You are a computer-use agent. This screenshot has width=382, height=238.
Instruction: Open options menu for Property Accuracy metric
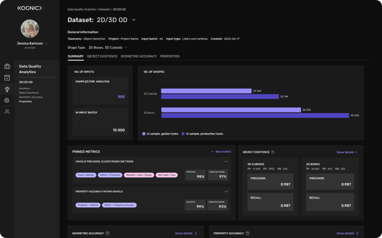pos(226,192)
